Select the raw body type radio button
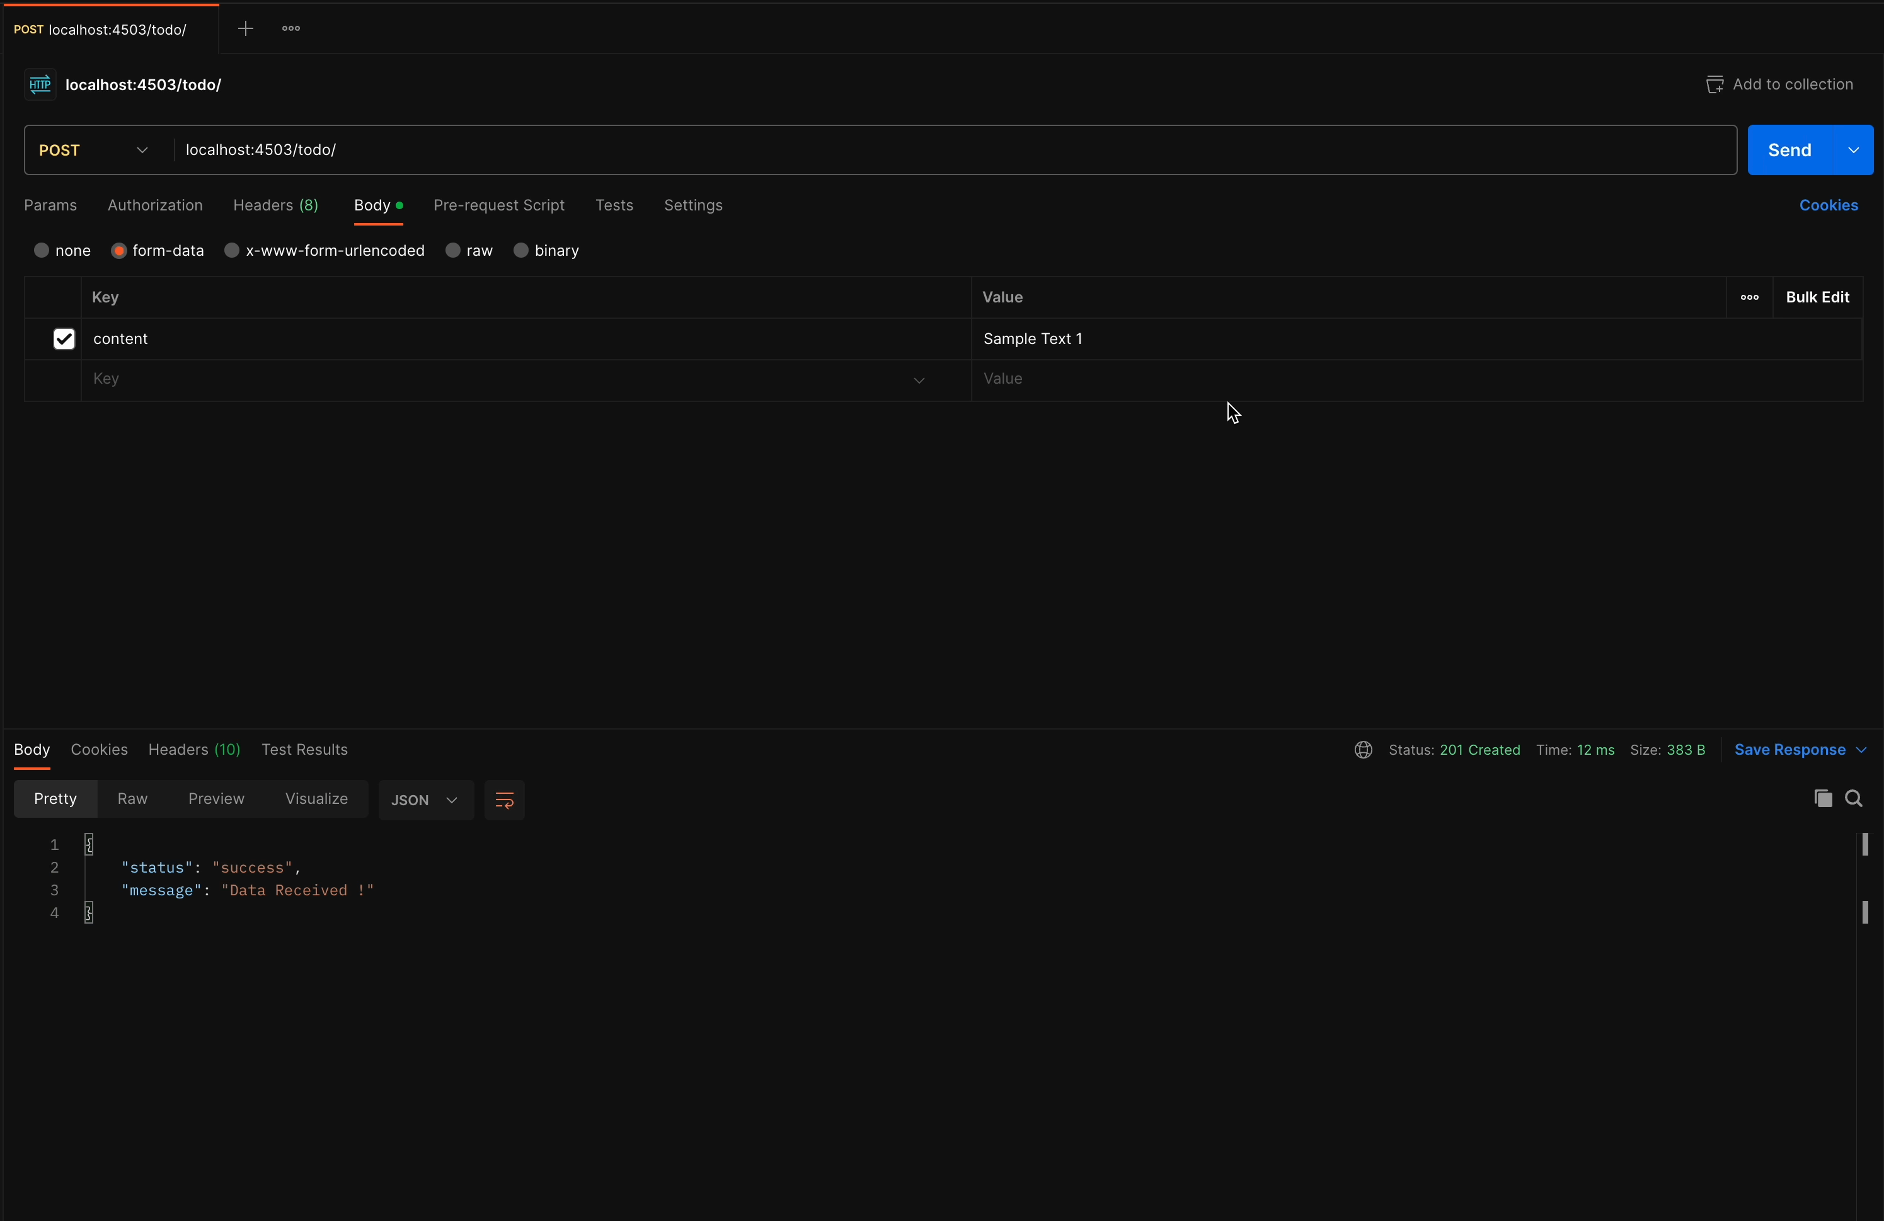Viewport: 1884px width, 1221px height. [454, 250]
